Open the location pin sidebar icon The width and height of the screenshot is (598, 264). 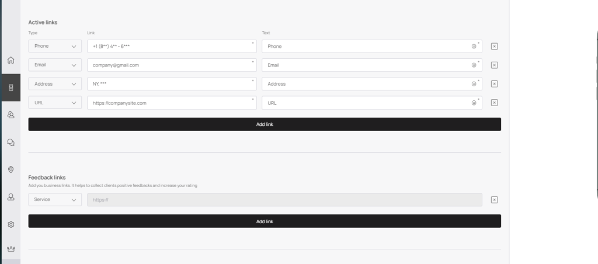coord(11,170)
